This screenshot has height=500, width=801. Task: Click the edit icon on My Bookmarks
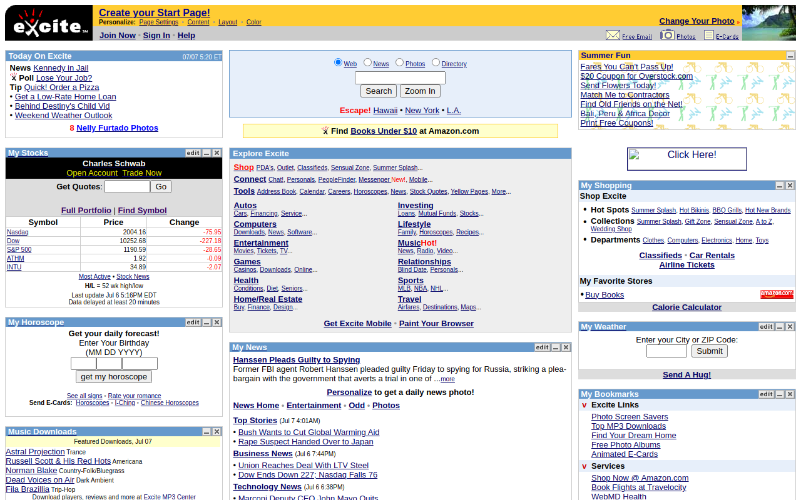point(766,394)
